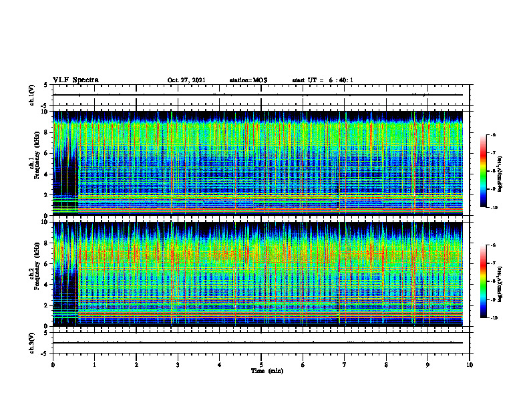Click time axis tick label "5"
Screen dimensions: 529x409
(261, 365)
